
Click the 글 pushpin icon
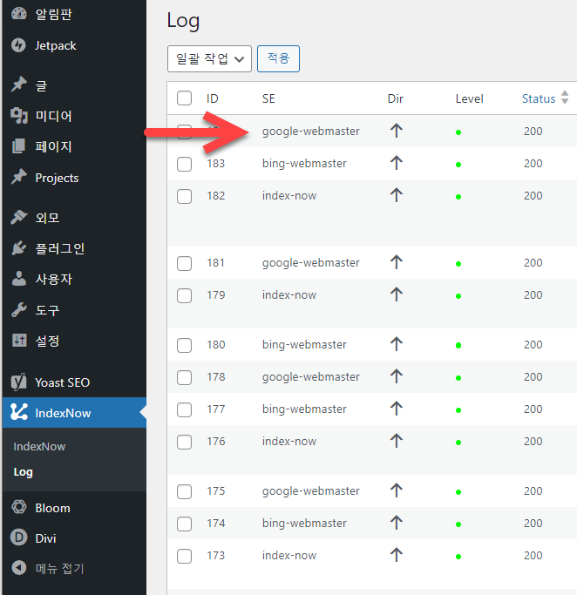(x=18, y=85)
